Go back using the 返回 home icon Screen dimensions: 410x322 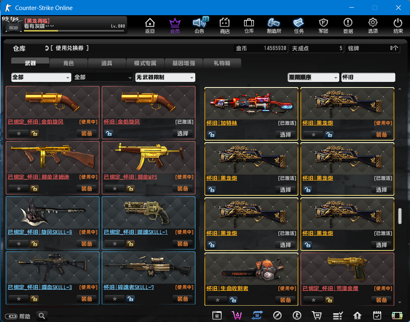[150, 26]
